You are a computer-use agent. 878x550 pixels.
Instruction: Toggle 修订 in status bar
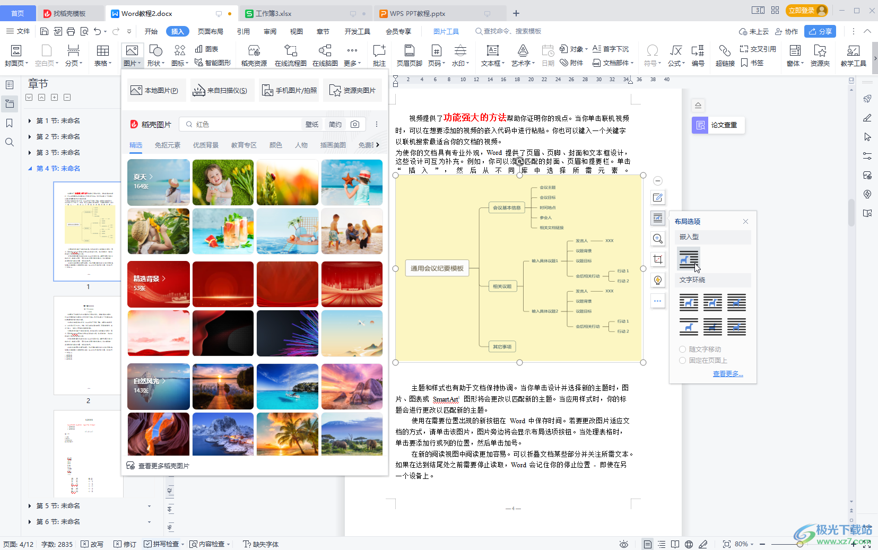coord(125,544)
